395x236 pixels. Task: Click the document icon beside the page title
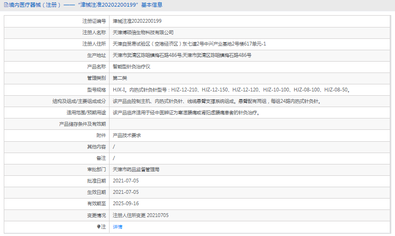6,5
